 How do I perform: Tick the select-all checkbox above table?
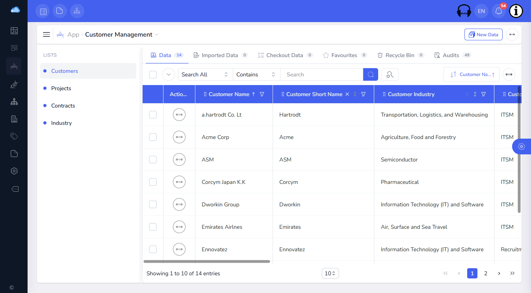tap(153, 75)
